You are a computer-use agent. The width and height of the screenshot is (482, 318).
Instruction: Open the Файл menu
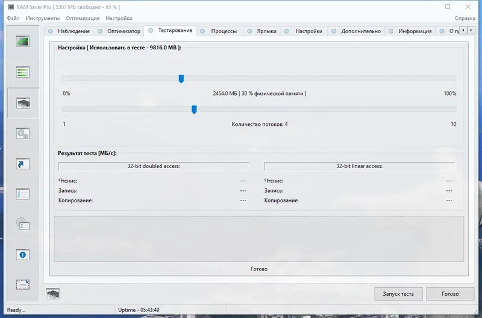click(13, 18)
